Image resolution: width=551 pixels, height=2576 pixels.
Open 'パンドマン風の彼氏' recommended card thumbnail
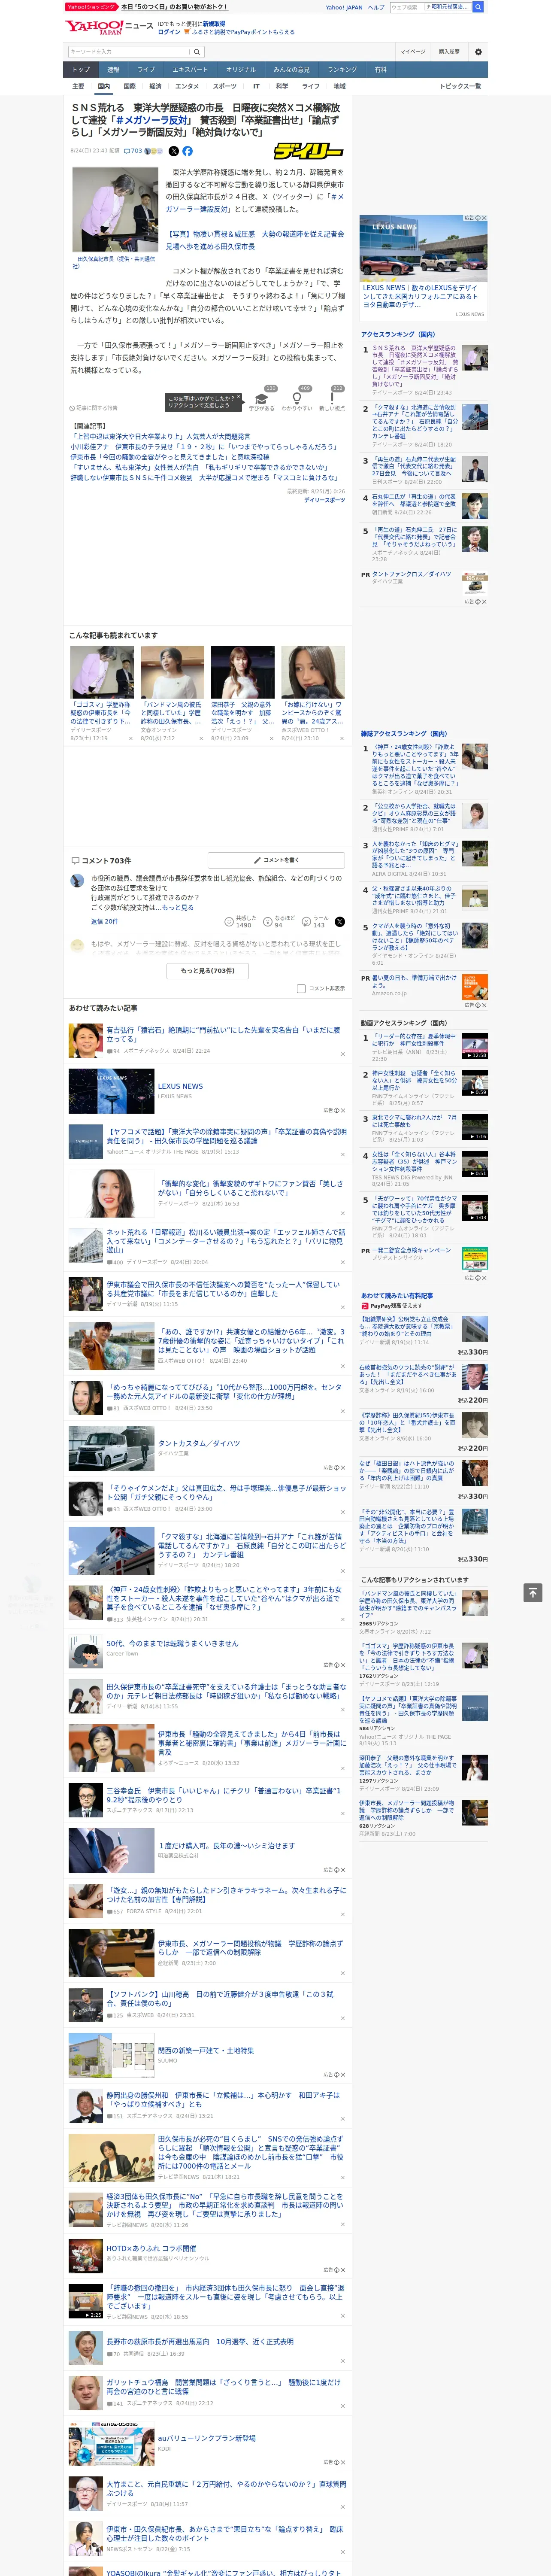(172, 672)
